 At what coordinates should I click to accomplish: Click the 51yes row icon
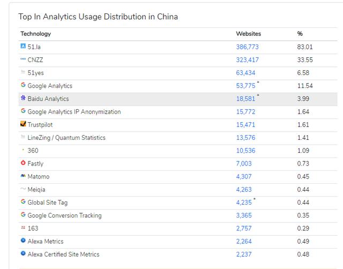point(23,72)
